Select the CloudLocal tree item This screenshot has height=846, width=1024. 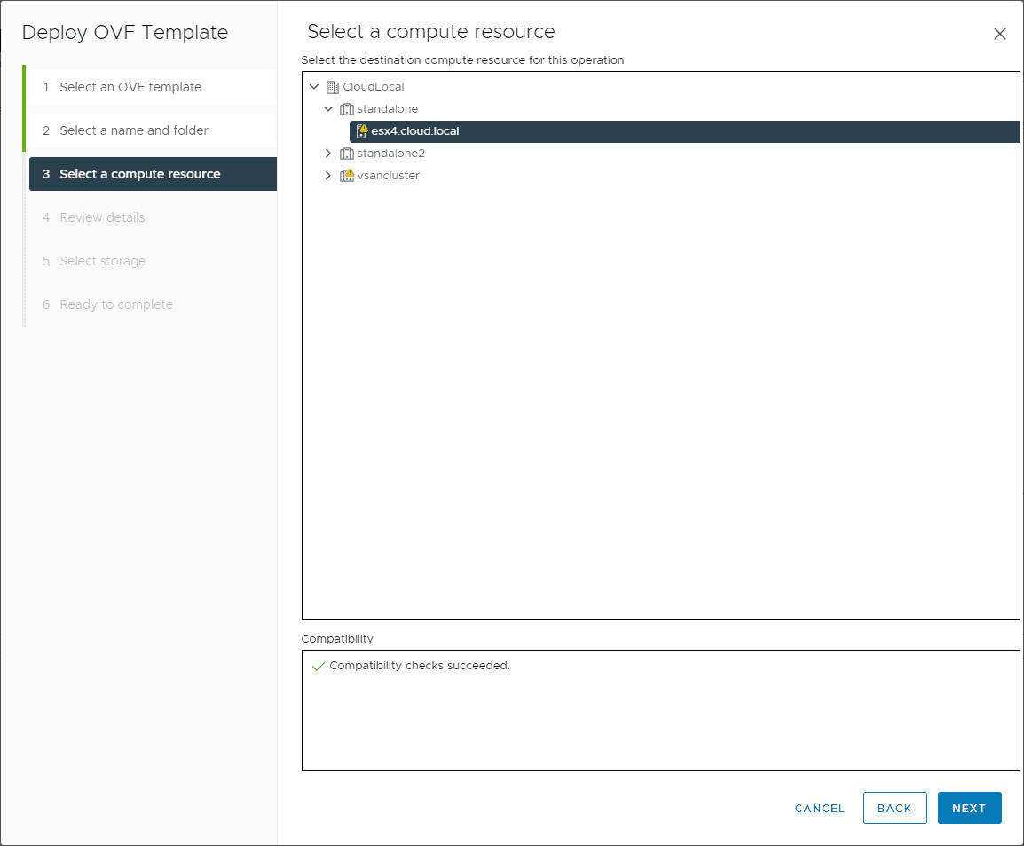tap(374, 87)
